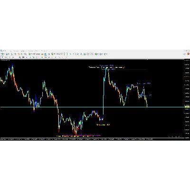Click the current price tag on price scale
190x190 pixels.
[x=187, y=107]
